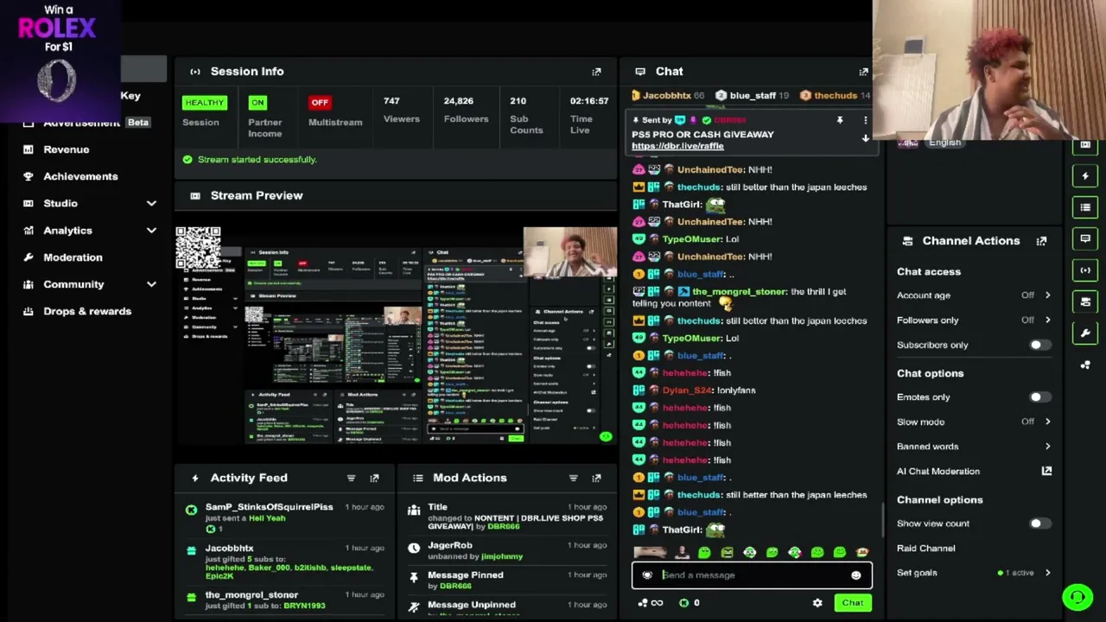1106x622 pixels.
Task: Pop out the Chat panel
Action: [863, 72]
